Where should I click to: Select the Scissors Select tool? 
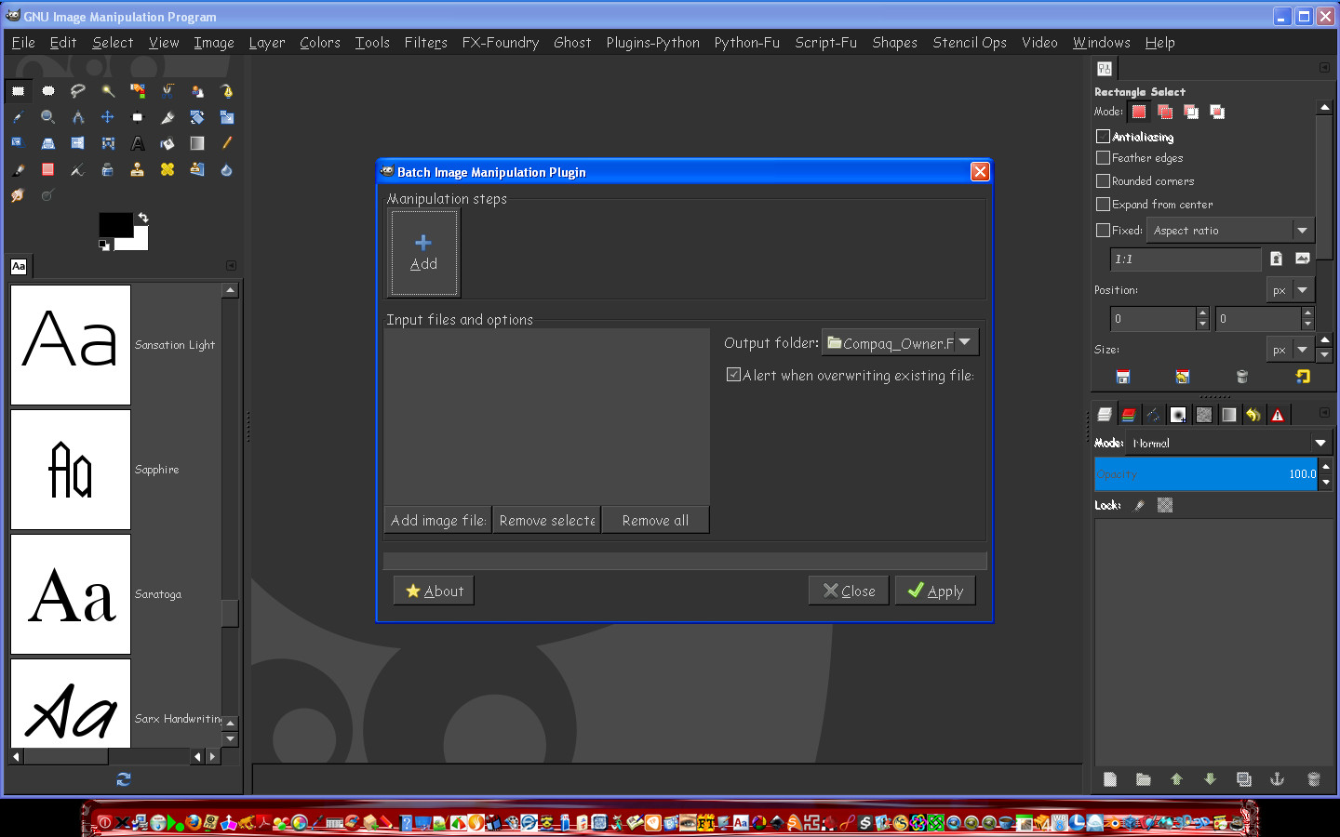pos(167,91)
